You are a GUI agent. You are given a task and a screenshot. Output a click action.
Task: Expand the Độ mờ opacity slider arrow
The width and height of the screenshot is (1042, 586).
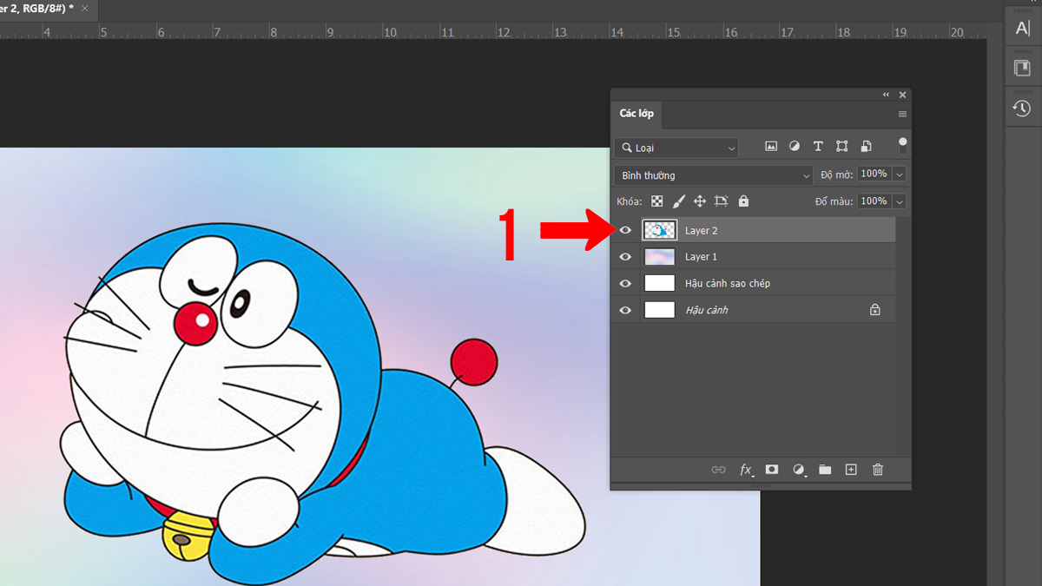[x=900, y=174]
